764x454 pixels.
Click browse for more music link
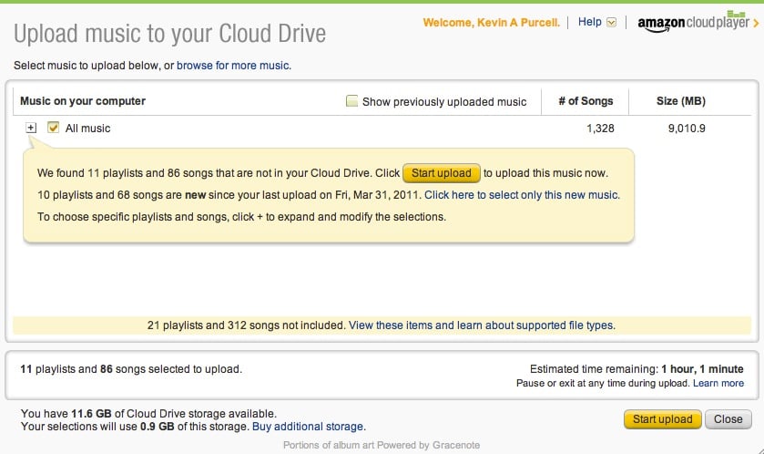point(233,66)
